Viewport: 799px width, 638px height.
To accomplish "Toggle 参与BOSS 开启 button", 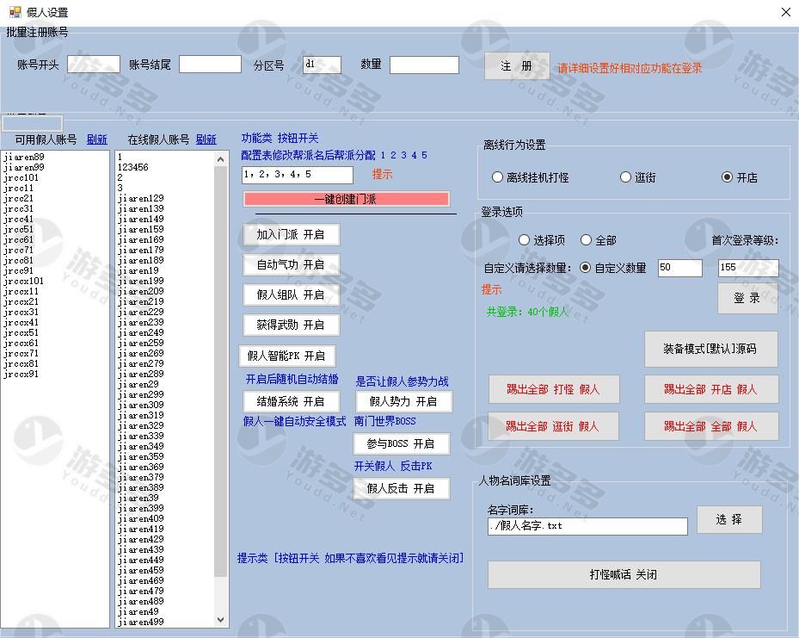I will click(402, 443).
